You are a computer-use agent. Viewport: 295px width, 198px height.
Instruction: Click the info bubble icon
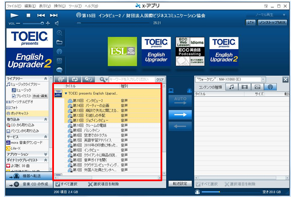59,70
